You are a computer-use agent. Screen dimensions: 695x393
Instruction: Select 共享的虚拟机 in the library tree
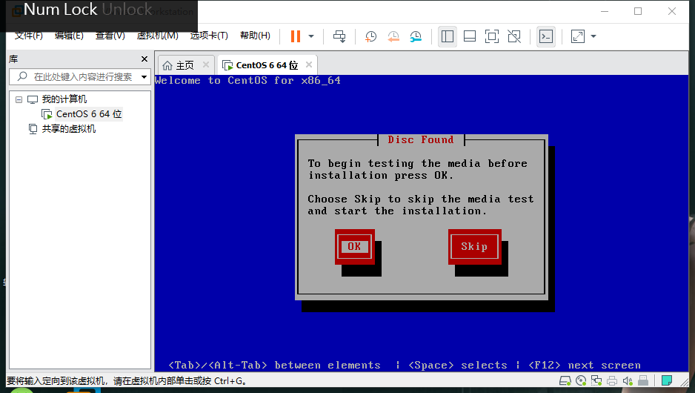tap(69, 129)
